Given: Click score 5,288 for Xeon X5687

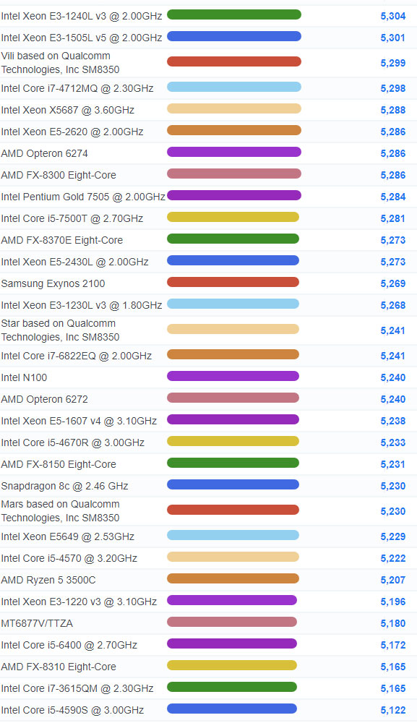Looking at the screenshot, I should click(x=393, y=110).
